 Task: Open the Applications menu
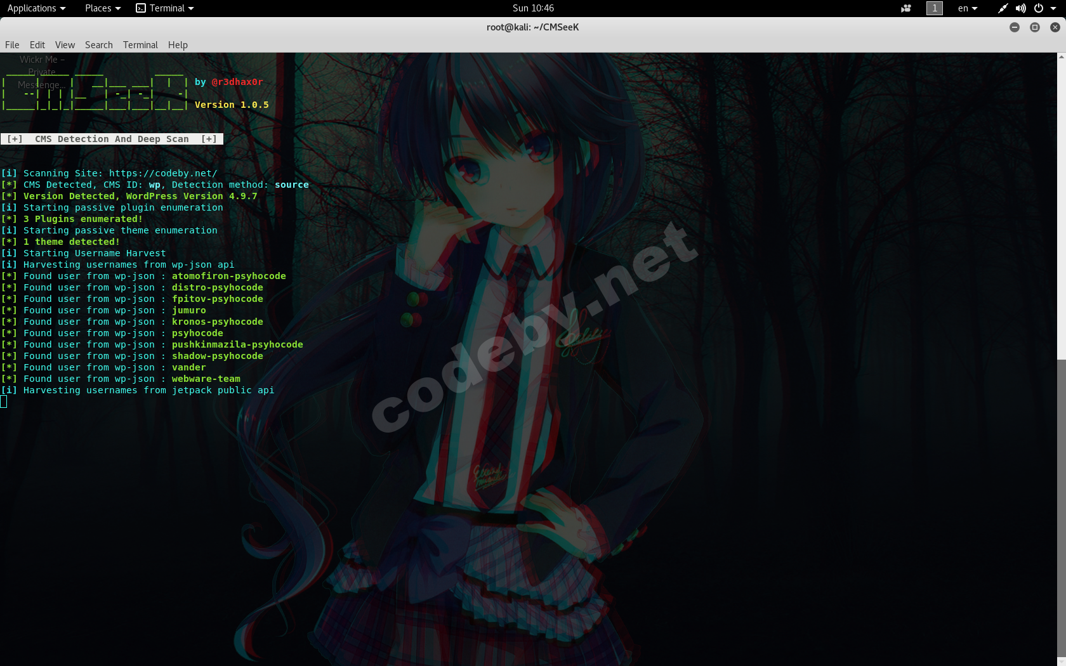36,8
